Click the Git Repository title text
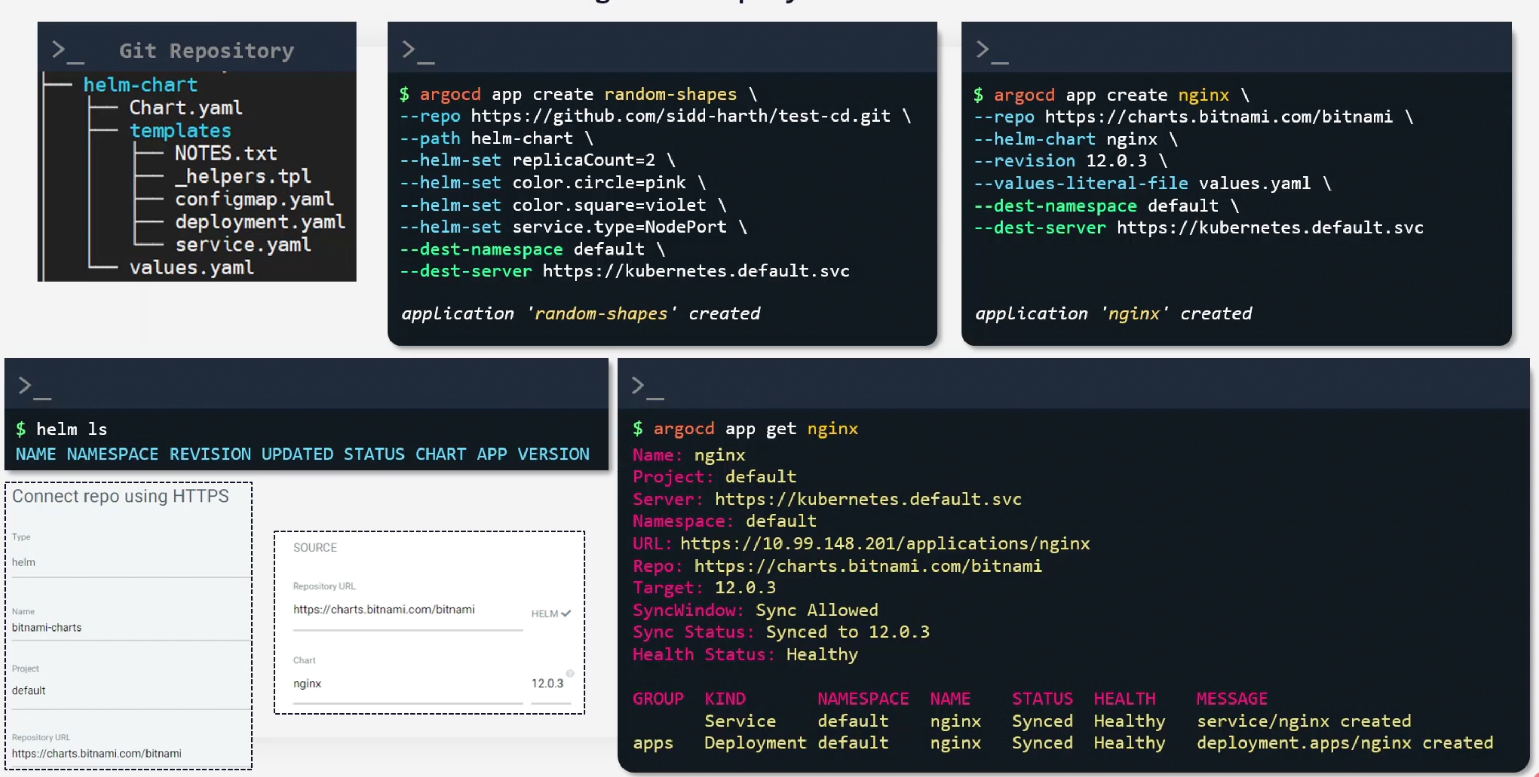Screen dimensions: 1539x777 coord(207,52)
